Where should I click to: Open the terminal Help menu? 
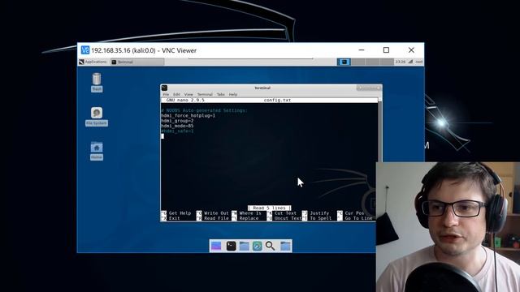point(233,94)
